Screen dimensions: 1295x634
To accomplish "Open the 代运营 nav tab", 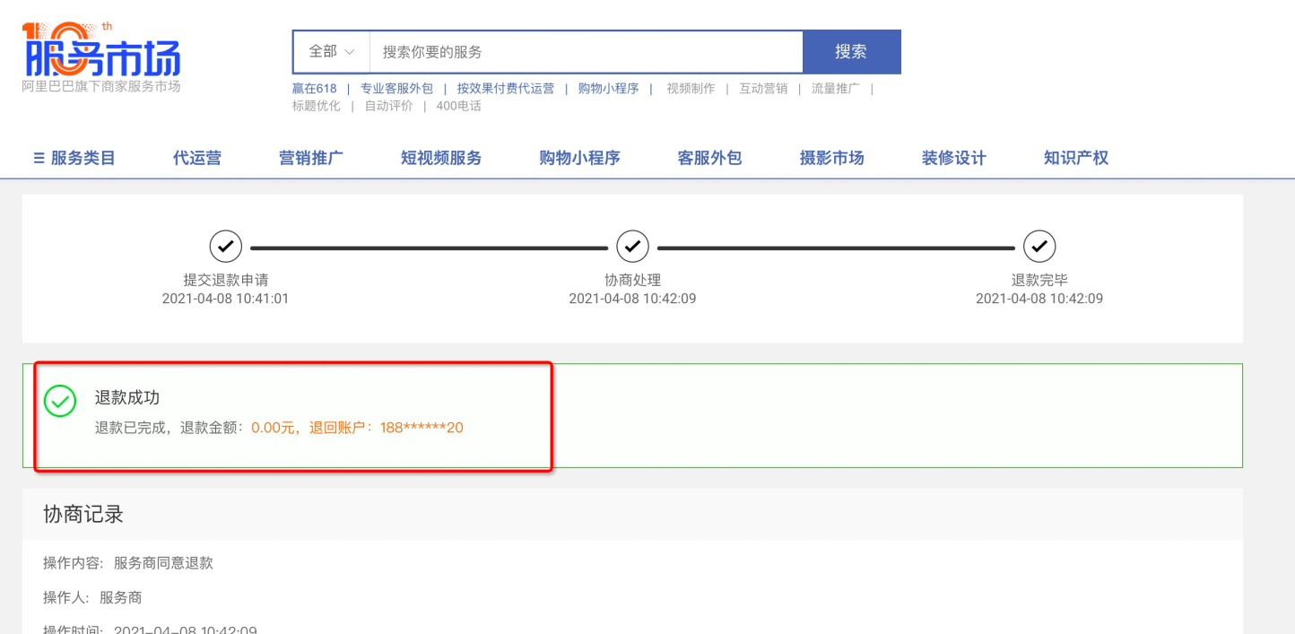I will (197, 158).
